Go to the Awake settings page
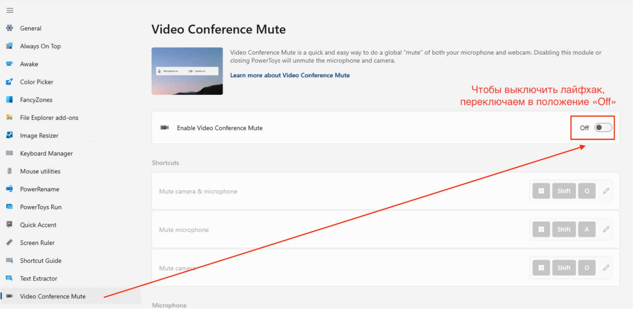This screenshot has height=309, width=633. (x=29, y=64)
